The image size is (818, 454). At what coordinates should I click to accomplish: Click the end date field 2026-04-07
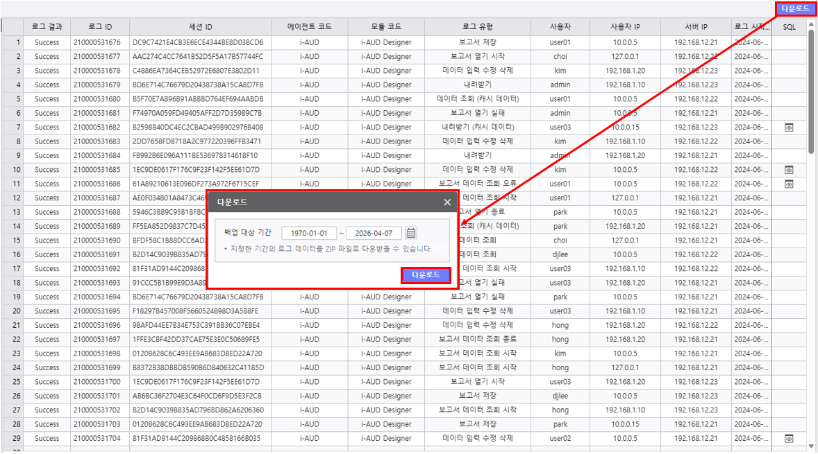click(374, 234)
